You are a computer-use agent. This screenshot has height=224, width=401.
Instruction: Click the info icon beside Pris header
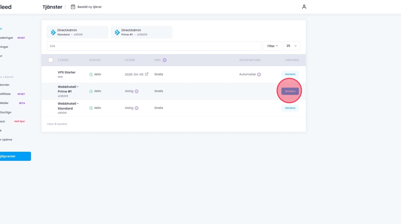point(165,60)
